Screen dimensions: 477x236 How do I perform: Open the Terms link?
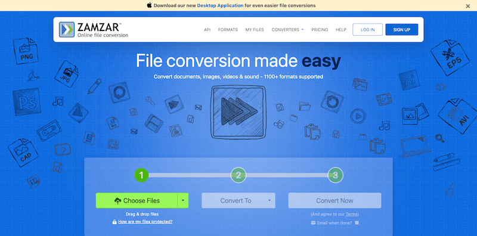[352, 214]
